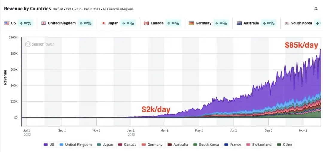The image size is (323, 152).
Task: Toggle the Other legend entry
Action: coord(284,145)
